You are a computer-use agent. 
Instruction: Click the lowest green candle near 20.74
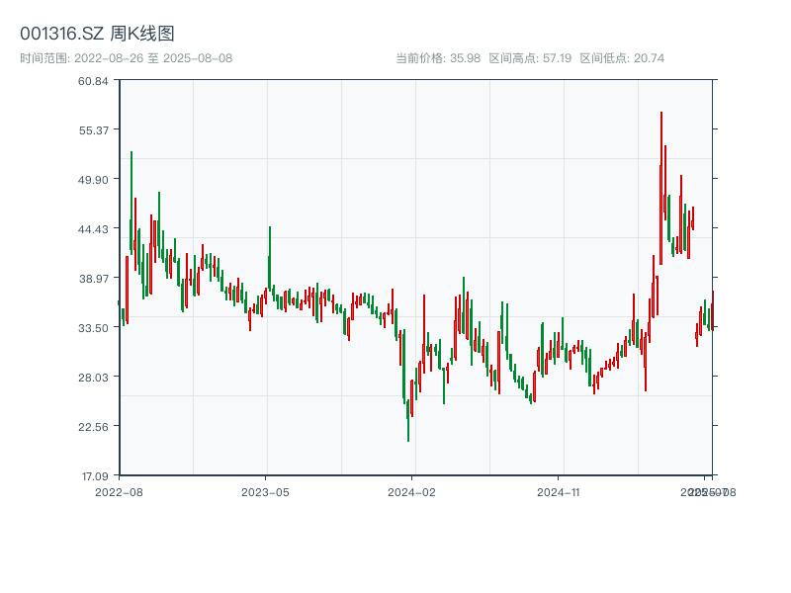pyautogui.click(x=408, y=421)
